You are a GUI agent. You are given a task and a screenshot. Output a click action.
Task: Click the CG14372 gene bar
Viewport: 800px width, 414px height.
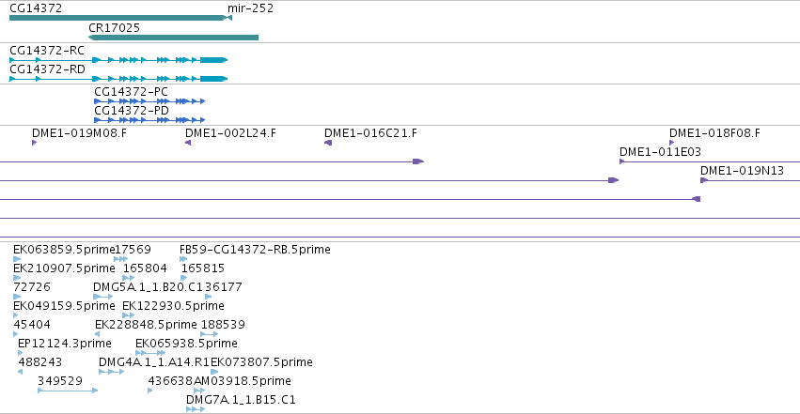coord(118,18)
